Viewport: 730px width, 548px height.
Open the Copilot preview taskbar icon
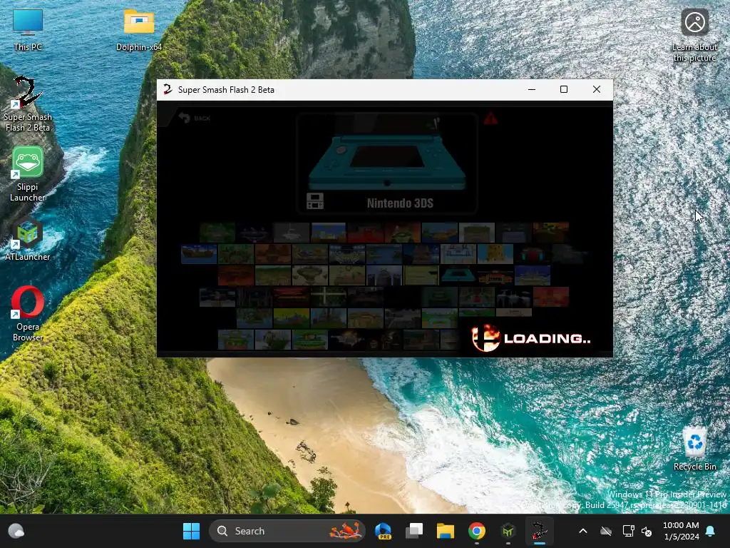[x=383, y=531]
